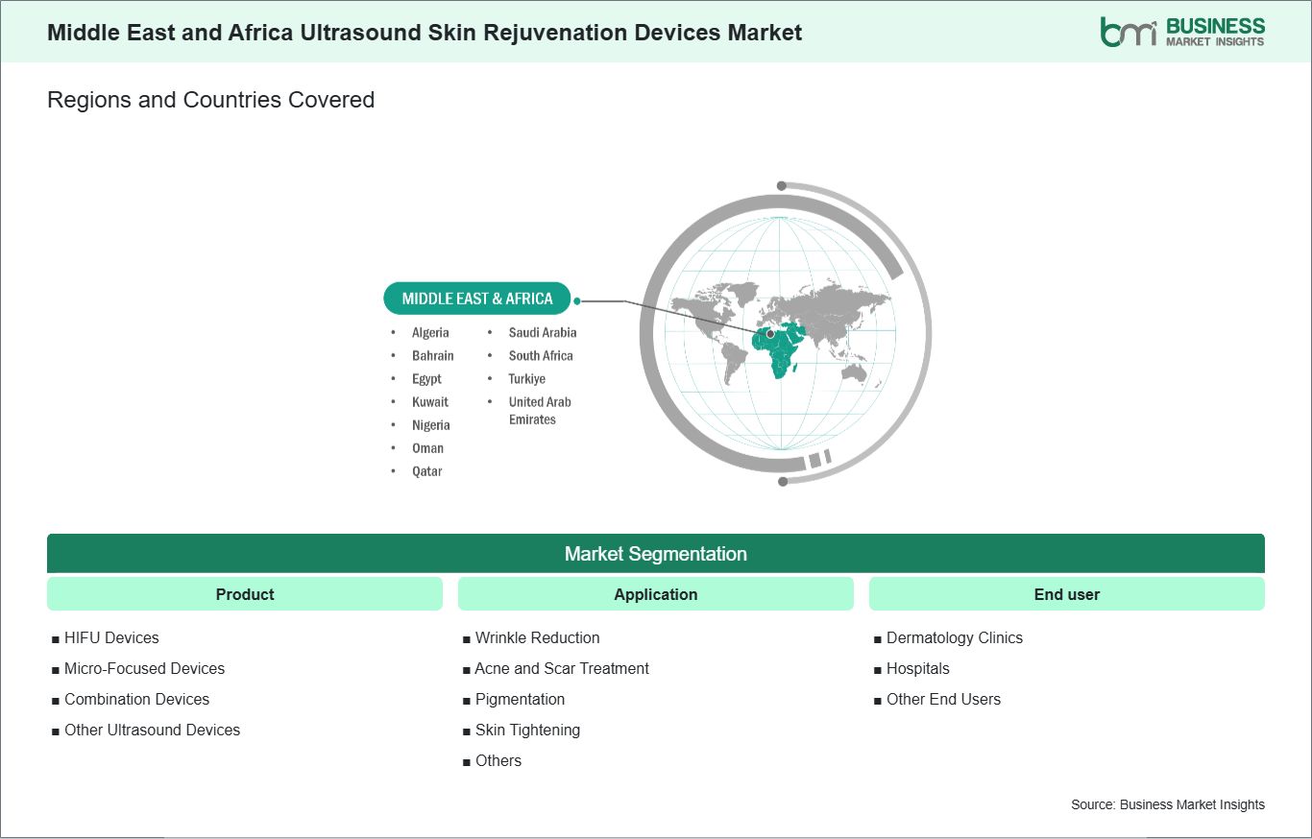Select Algeria in the country list
Image resolution: width=1312 pixels, height=839 pixels.
430,332
